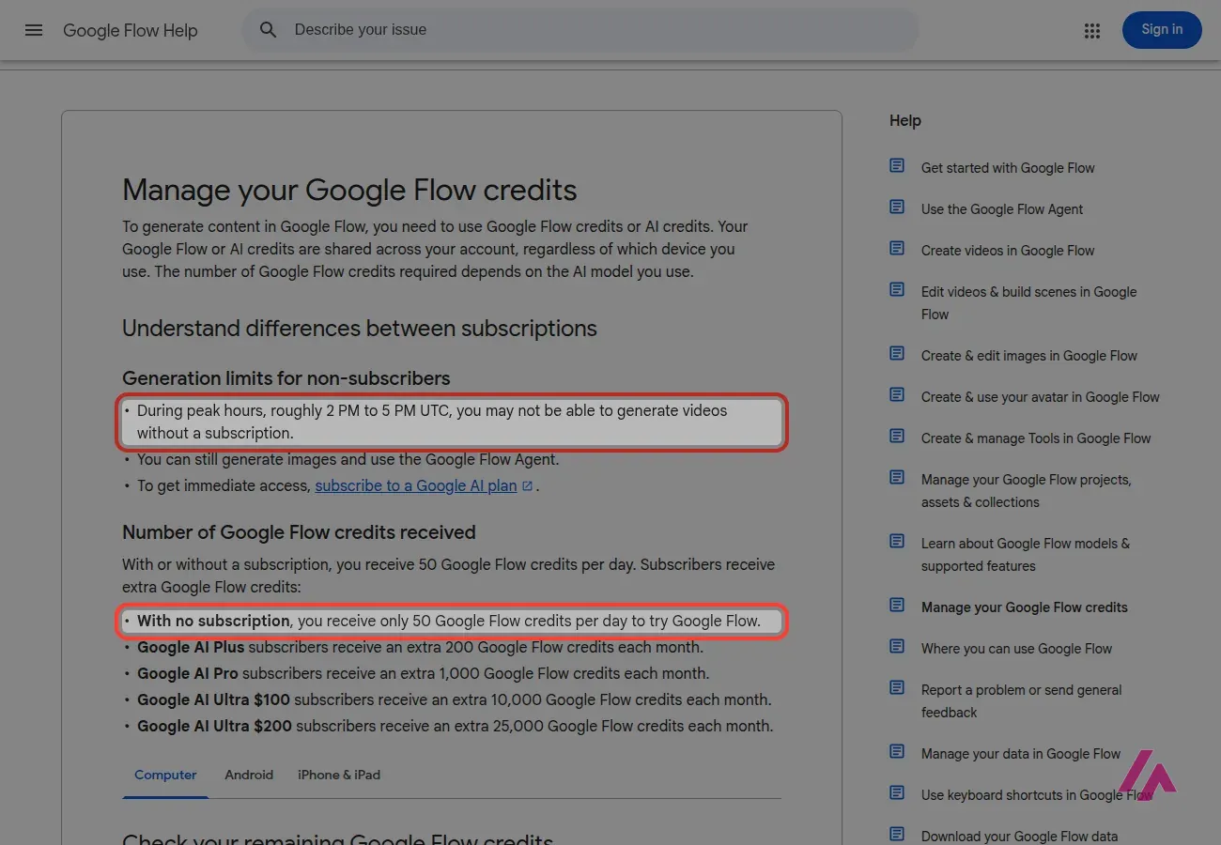Image resolution: width=1221 pixels, height=845 pixels.
Task: Click the article icon beside Report a problem
Action: pos(897,688)
